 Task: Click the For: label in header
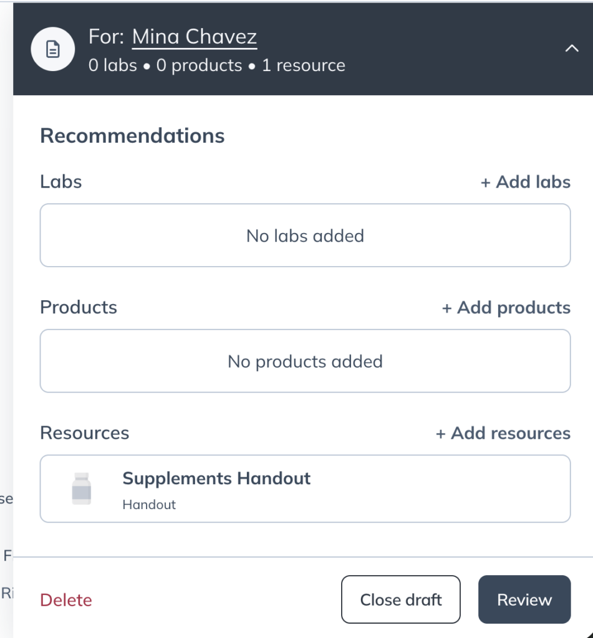[x=107, y=37]
